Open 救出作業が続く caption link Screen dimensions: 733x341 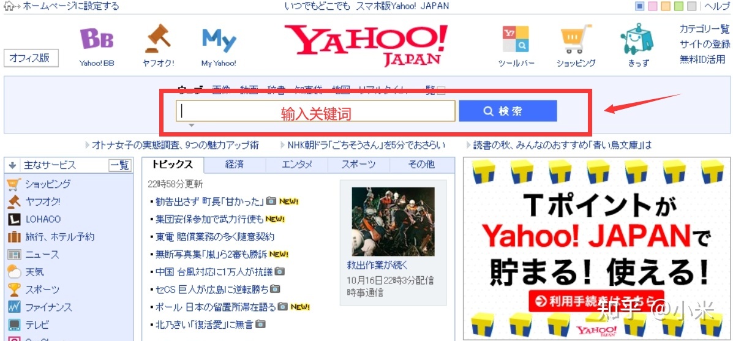(378, 265)
